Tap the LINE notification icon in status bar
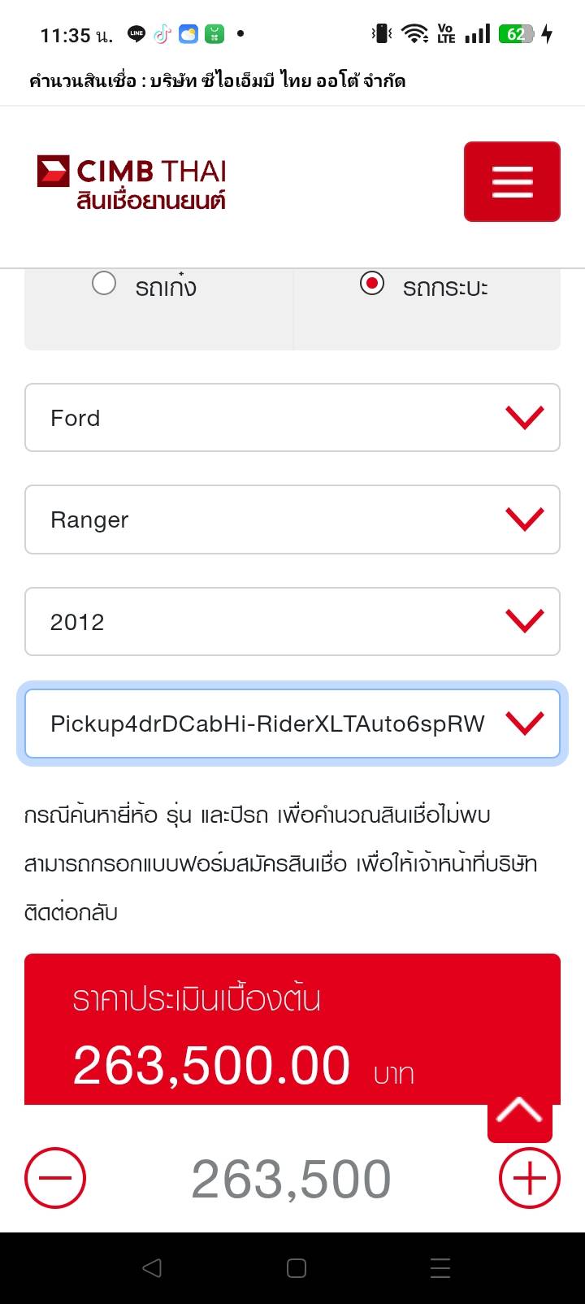 [x=136, y=34]
